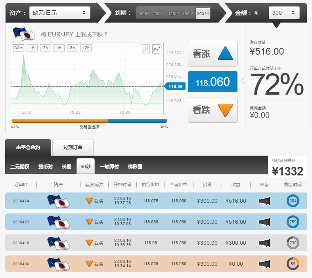
Task: Click the 259 remaining time circle
Action: pos(293,222)
